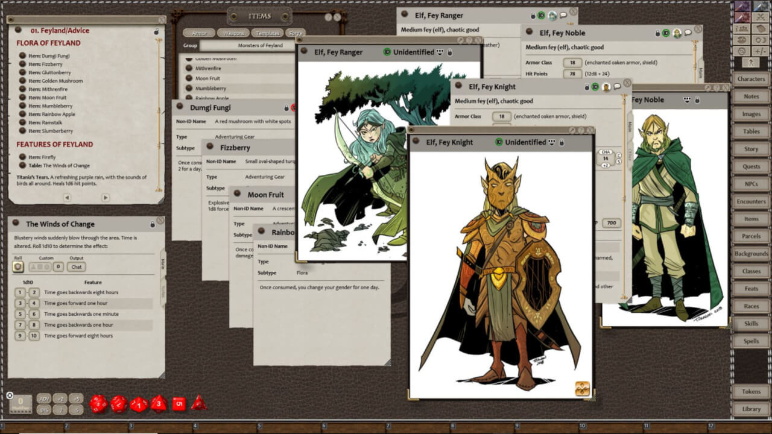Open the Group dropdown showing Monsters of Feyland
This screenshot has width=772, height=434.
pos(259,45)
